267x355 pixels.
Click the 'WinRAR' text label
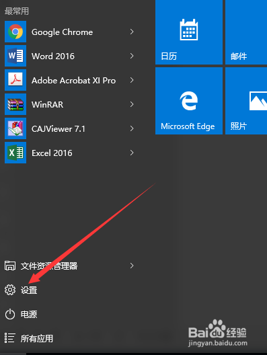[47, 105]
